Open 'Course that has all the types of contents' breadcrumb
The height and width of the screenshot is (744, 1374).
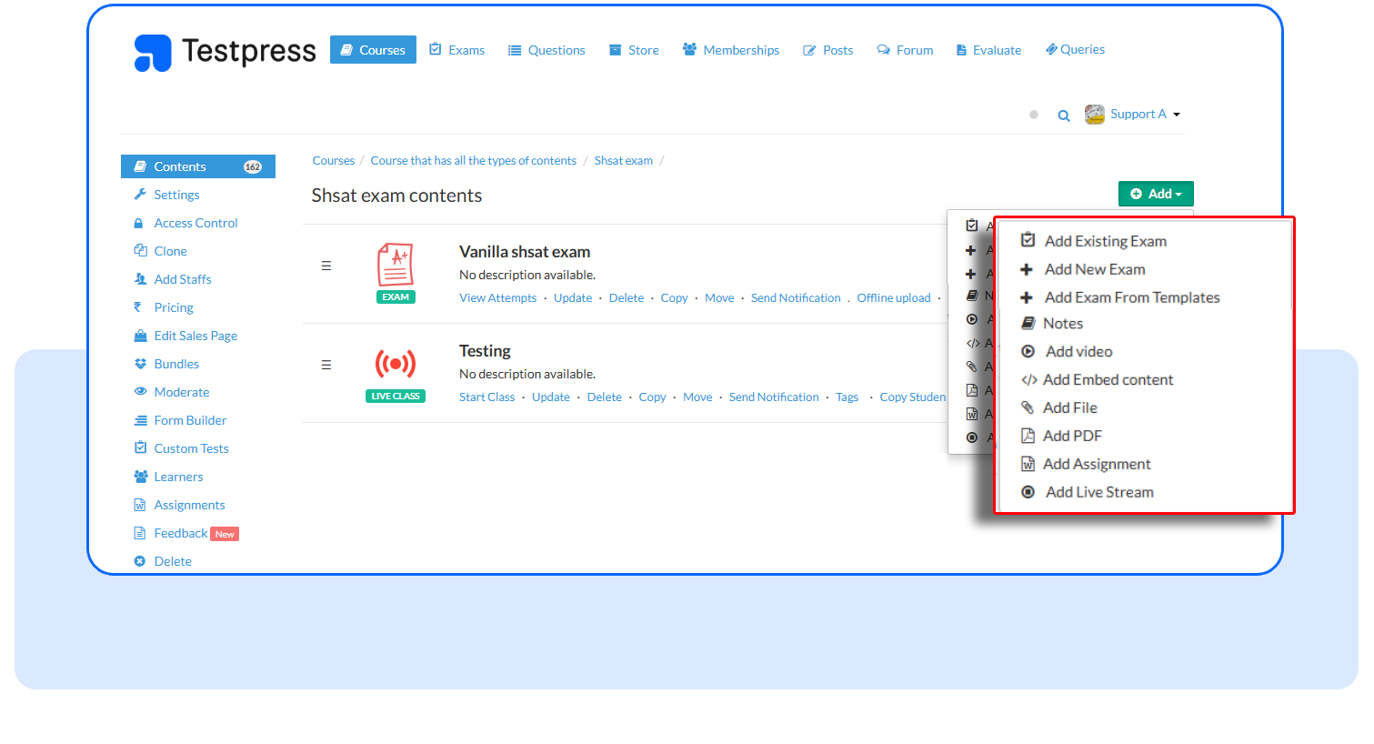coord(474,161)
